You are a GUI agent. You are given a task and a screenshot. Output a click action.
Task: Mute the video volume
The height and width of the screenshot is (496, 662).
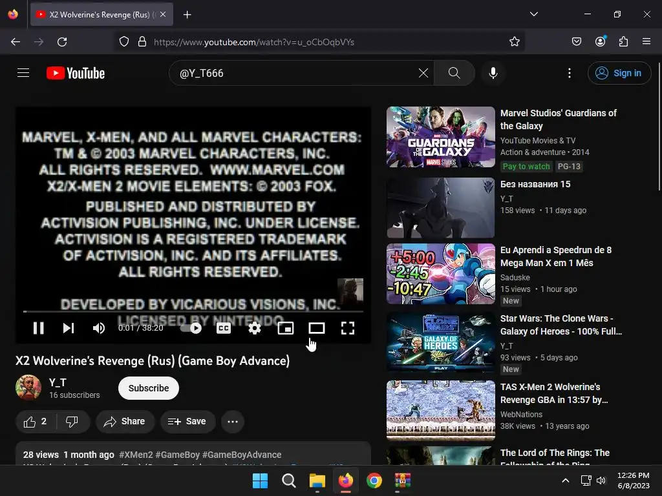click(99, 328)
